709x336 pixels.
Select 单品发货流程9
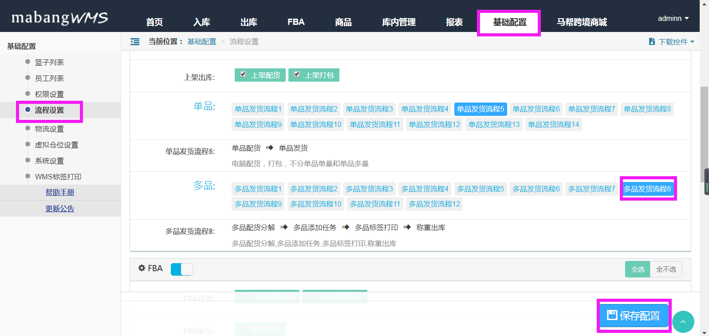coord(258,125)
